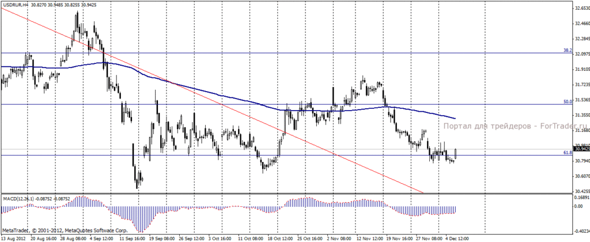590x242 pixels.
Task: Click the USDRUR,H4 chart title label
Action: 16,4
